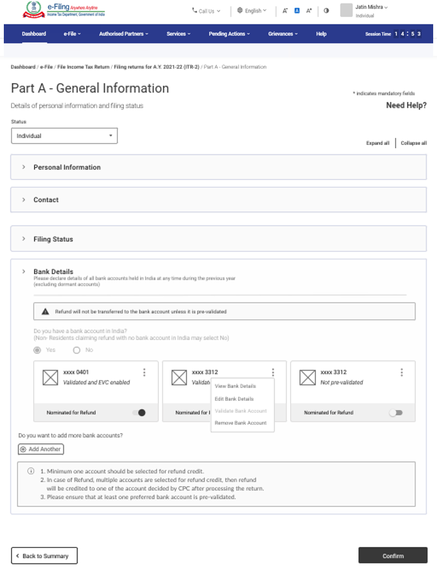Turn off refund nomination for xxxx 0401
Screen dimensions: 437x571
139,413
